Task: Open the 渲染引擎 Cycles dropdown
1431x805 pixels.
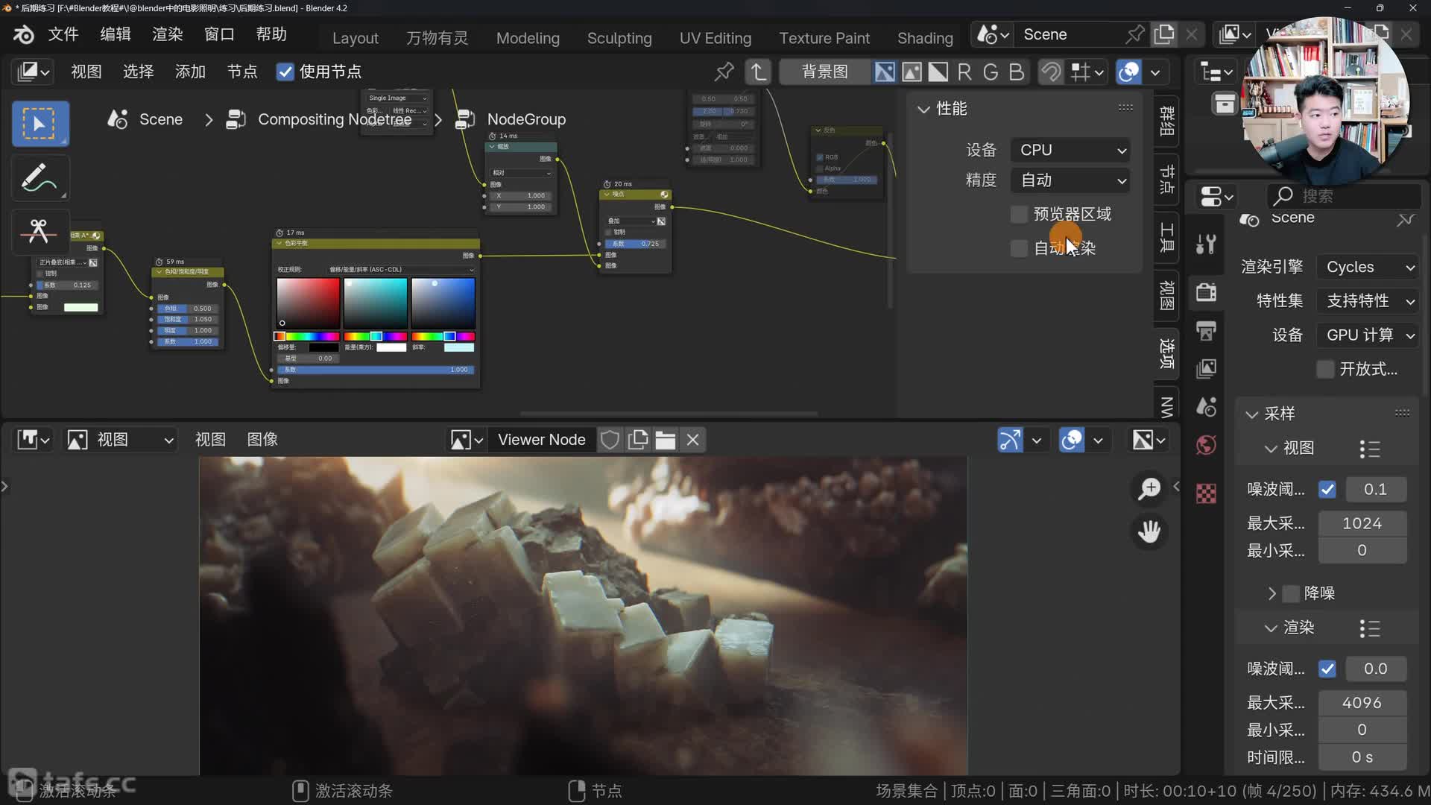Action: tap(1367, 267)
